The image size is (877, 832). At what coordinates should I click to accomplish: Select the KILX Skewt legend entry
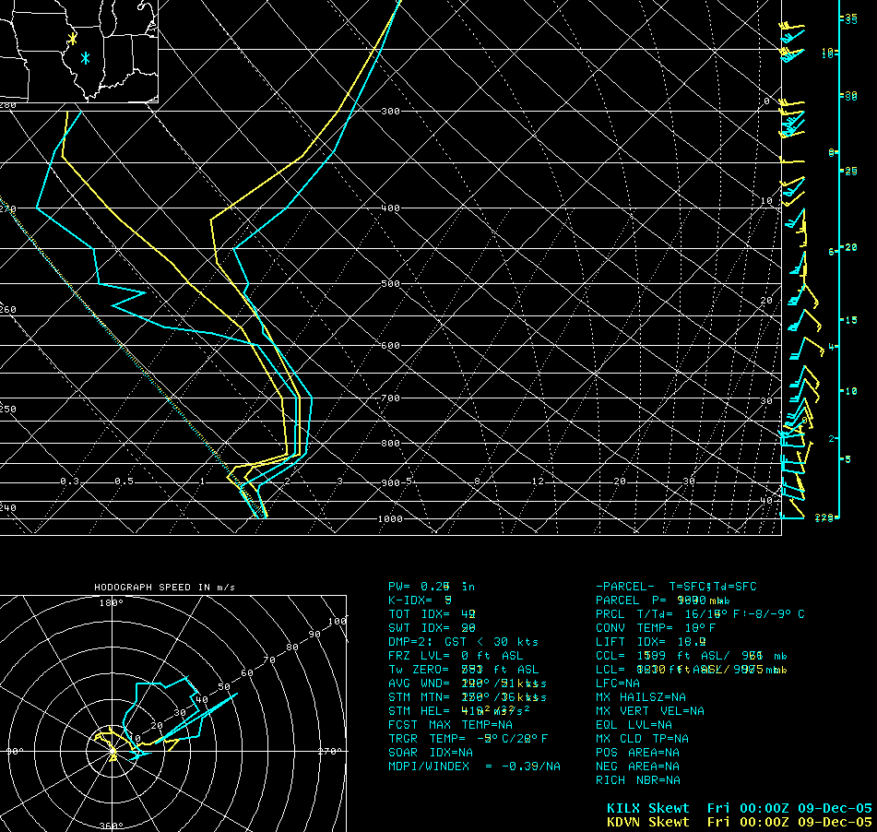(647, 808)
